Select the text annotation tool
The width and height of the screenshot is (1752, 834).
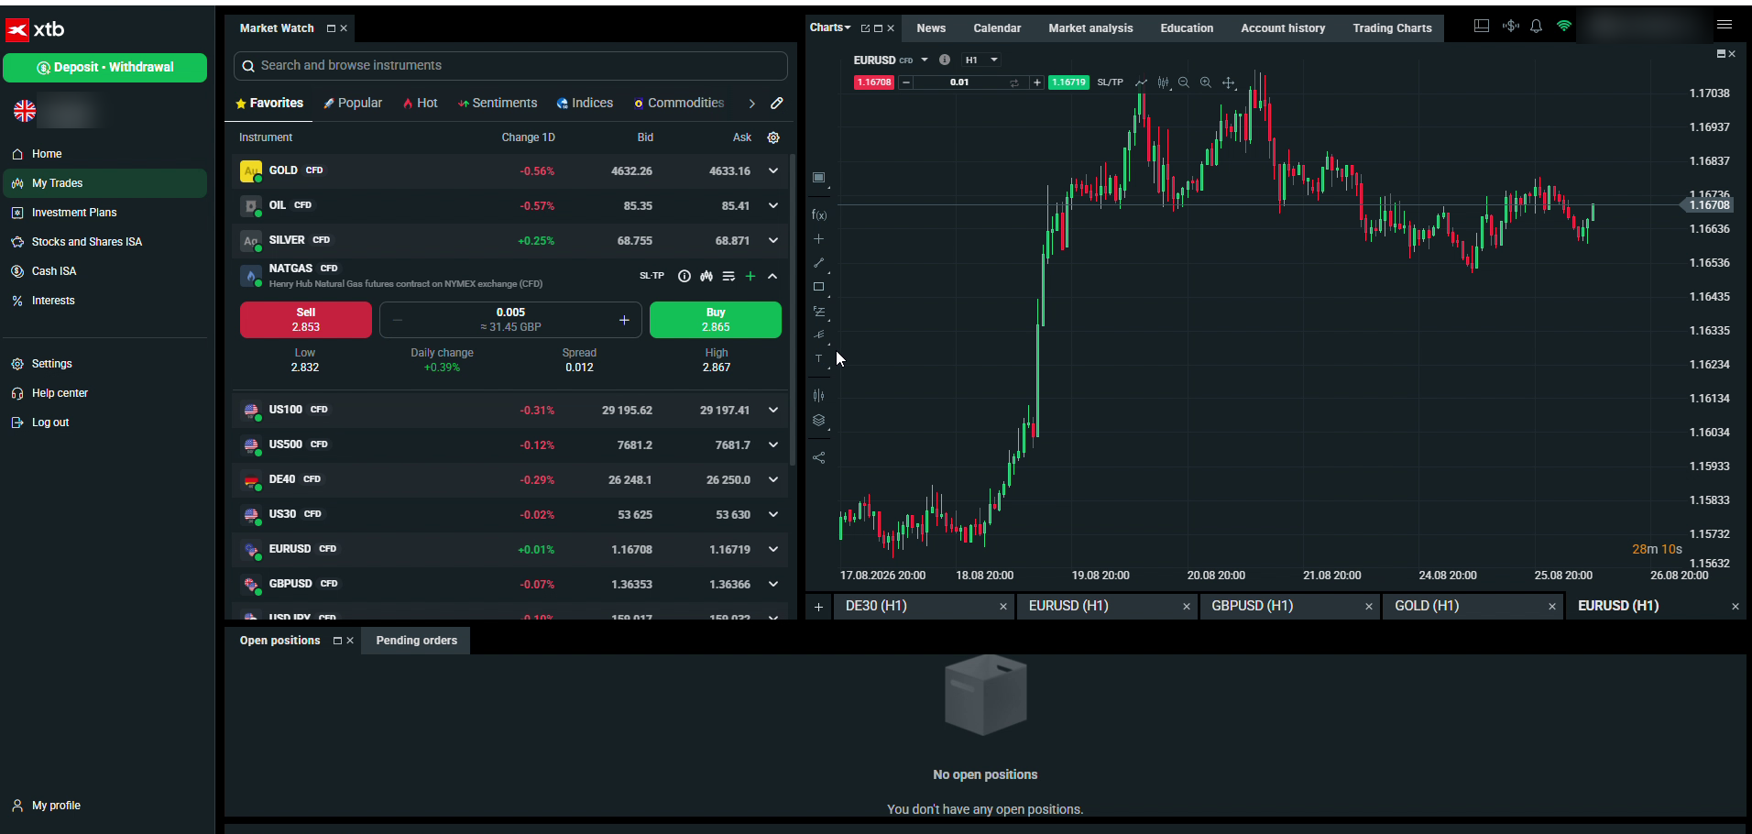tap(819, 358)
